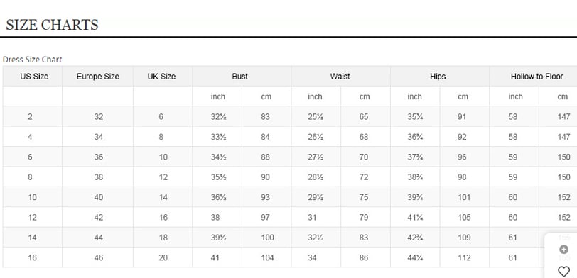Click Europe size 38 cell
Screen dimensions: 577x278
click(98, 177)
